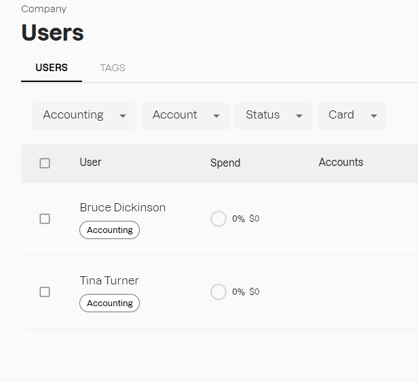Click the Accounting tag under Tina Turner
This screenshot has width=418, height=382.
(109, 303)
